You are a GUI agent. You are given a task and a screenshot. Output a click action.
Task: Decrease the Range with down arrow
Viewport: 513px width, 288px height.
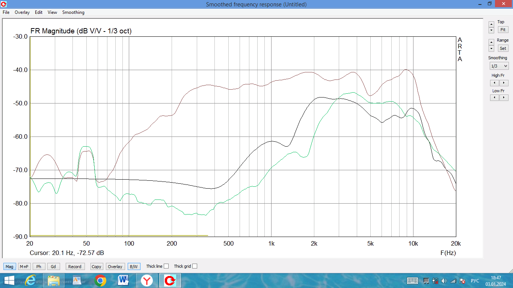coord(491,48)
